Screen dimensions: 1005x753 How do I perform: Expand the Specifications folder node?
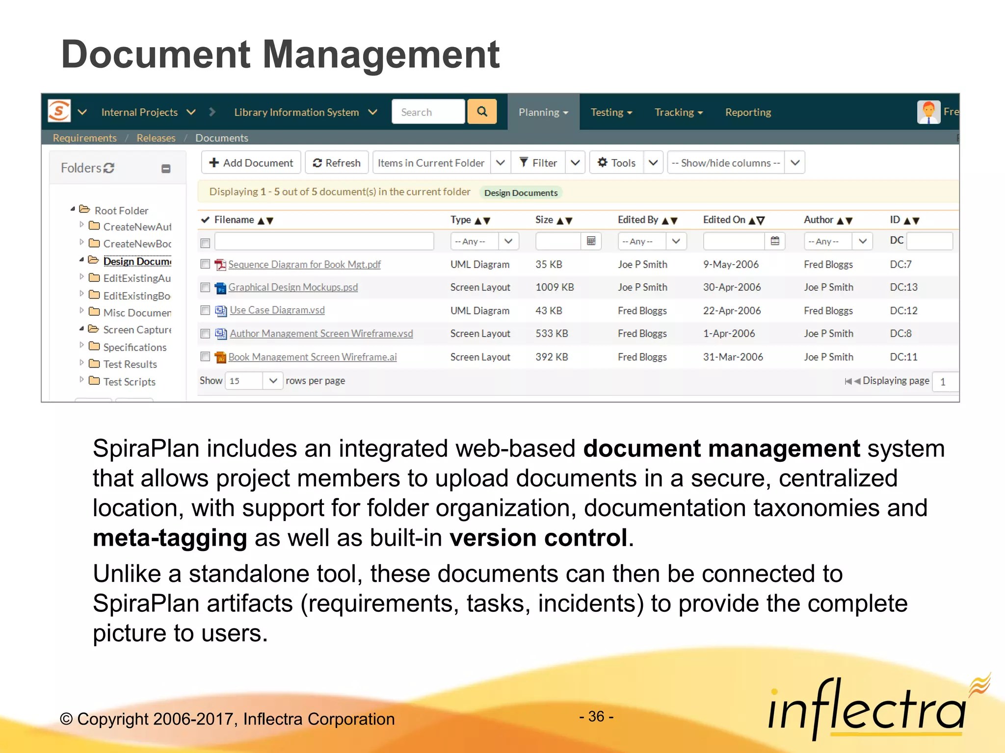(81, 346)
